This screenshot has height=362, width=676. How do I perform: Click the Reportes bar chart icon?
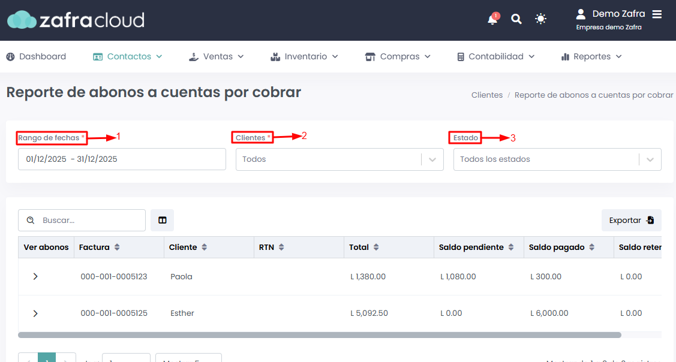point(565,57)
